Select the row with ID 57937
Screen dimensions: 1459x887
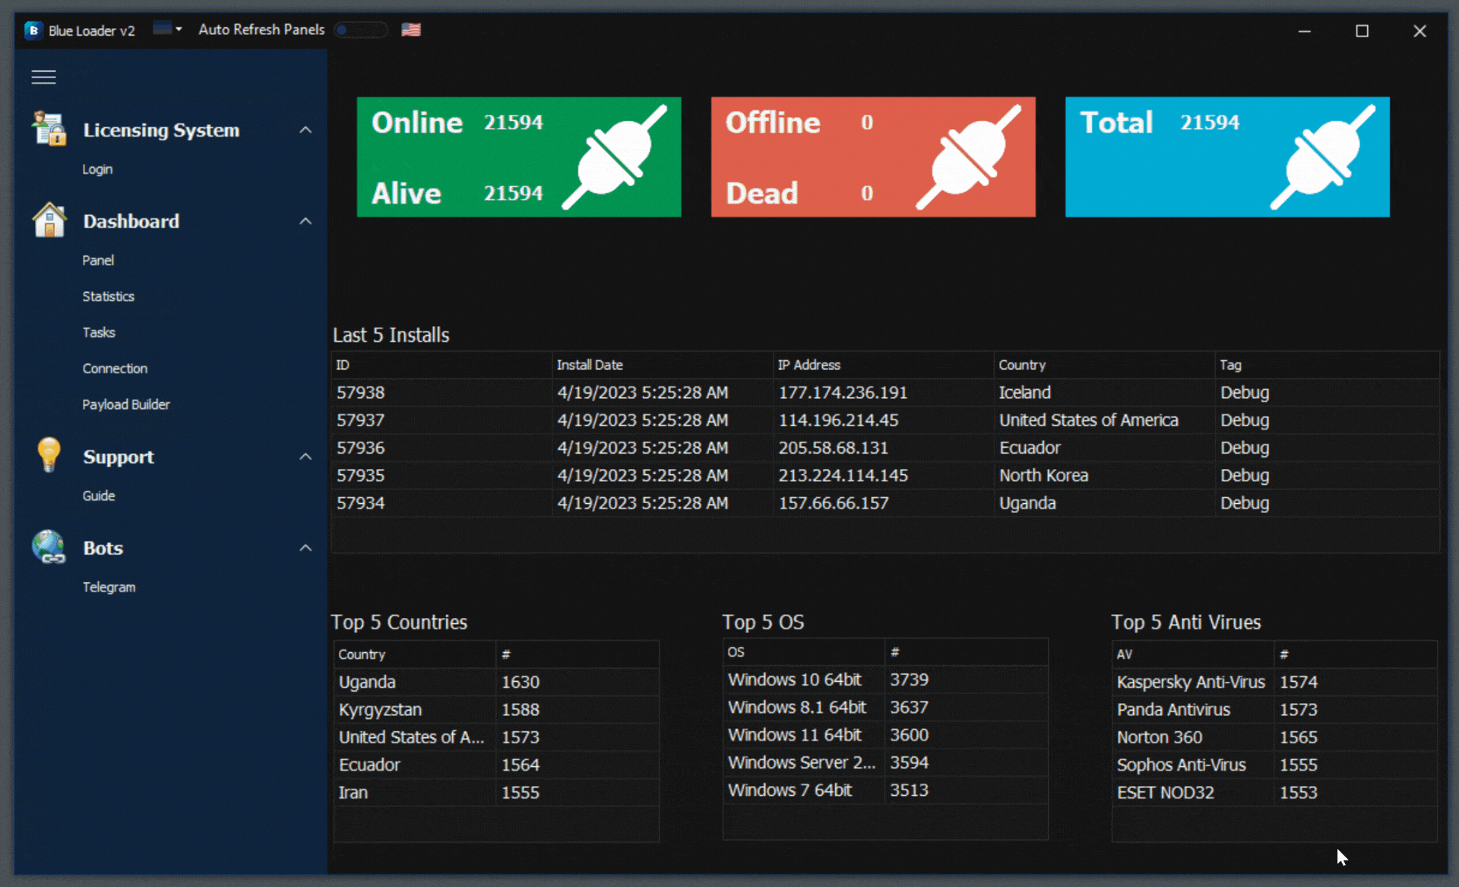click(x=885, y=420)
